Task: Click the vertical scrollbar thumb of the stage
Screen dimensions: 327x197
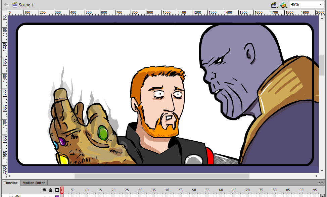Action: [322, 66]
